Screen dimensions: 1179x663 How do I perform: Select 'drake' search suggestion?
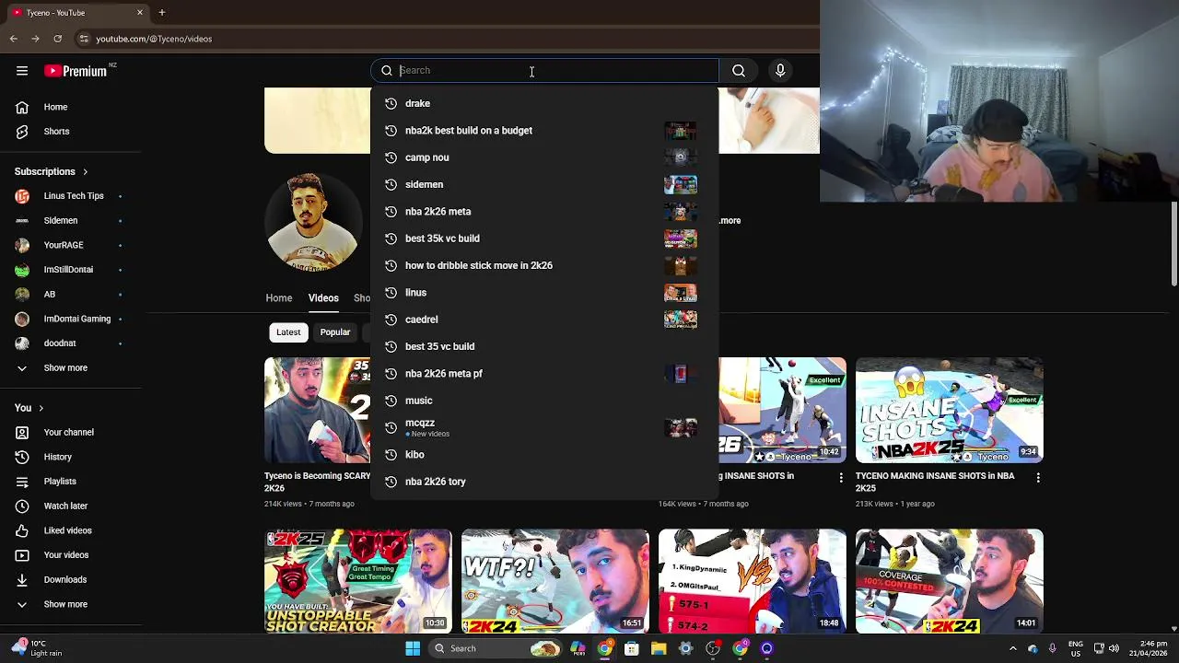(x=544, y=104)
